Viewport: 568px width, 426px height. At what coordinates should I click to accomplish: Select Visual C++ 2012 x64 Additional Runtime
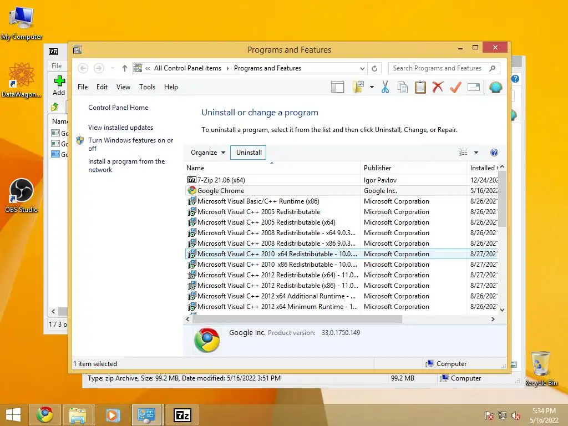[341, 296]
